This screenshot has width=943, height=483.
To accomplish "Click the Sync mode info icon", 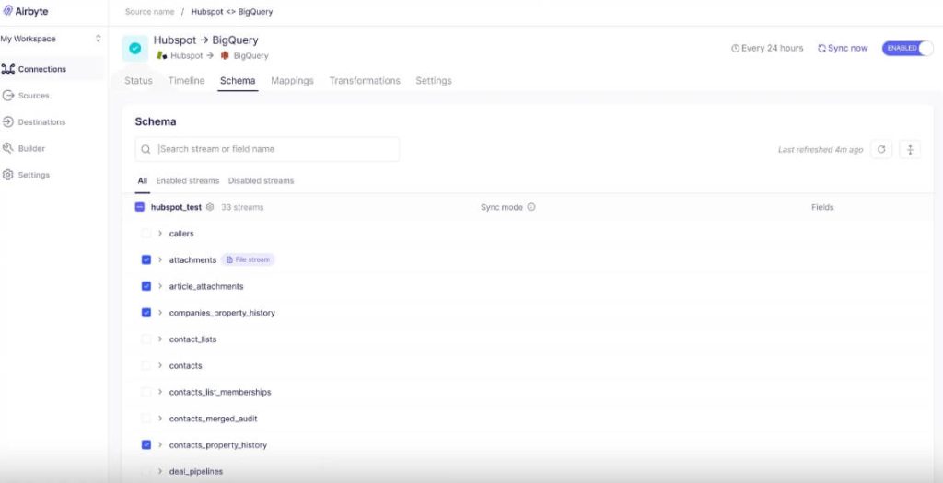I will [x=531, y=207].
